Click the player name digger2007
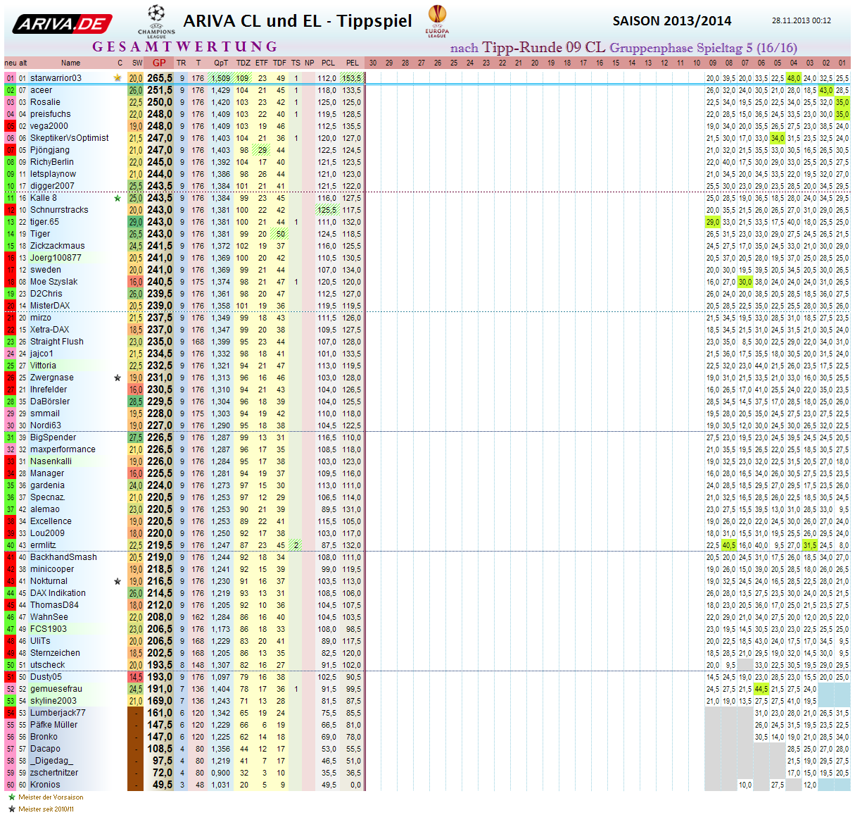The width and height of the screenshot is (855, 815). pos(52,186)
